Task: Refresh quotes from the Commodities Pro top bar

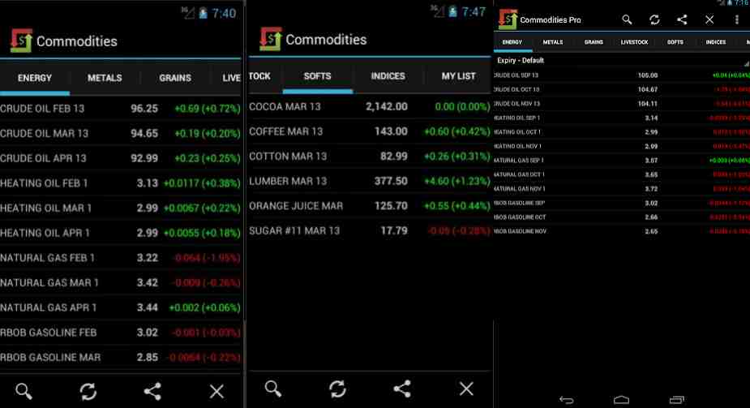Action: coord(654,19)
